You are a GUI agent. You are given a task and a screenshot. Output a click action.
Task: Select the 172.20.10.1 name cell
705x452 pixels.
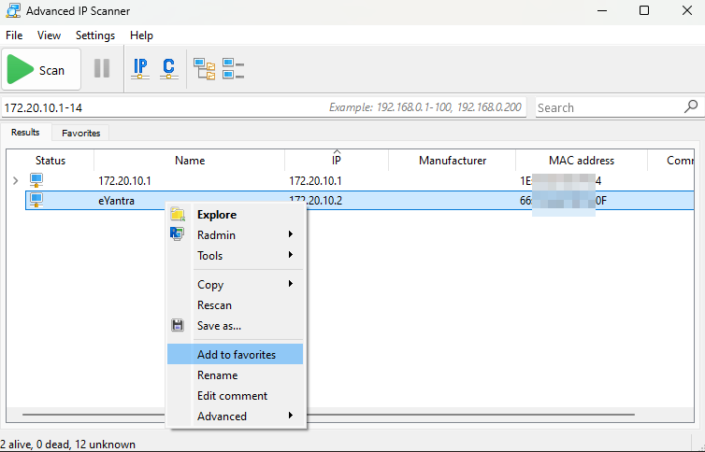pos(124,181)
